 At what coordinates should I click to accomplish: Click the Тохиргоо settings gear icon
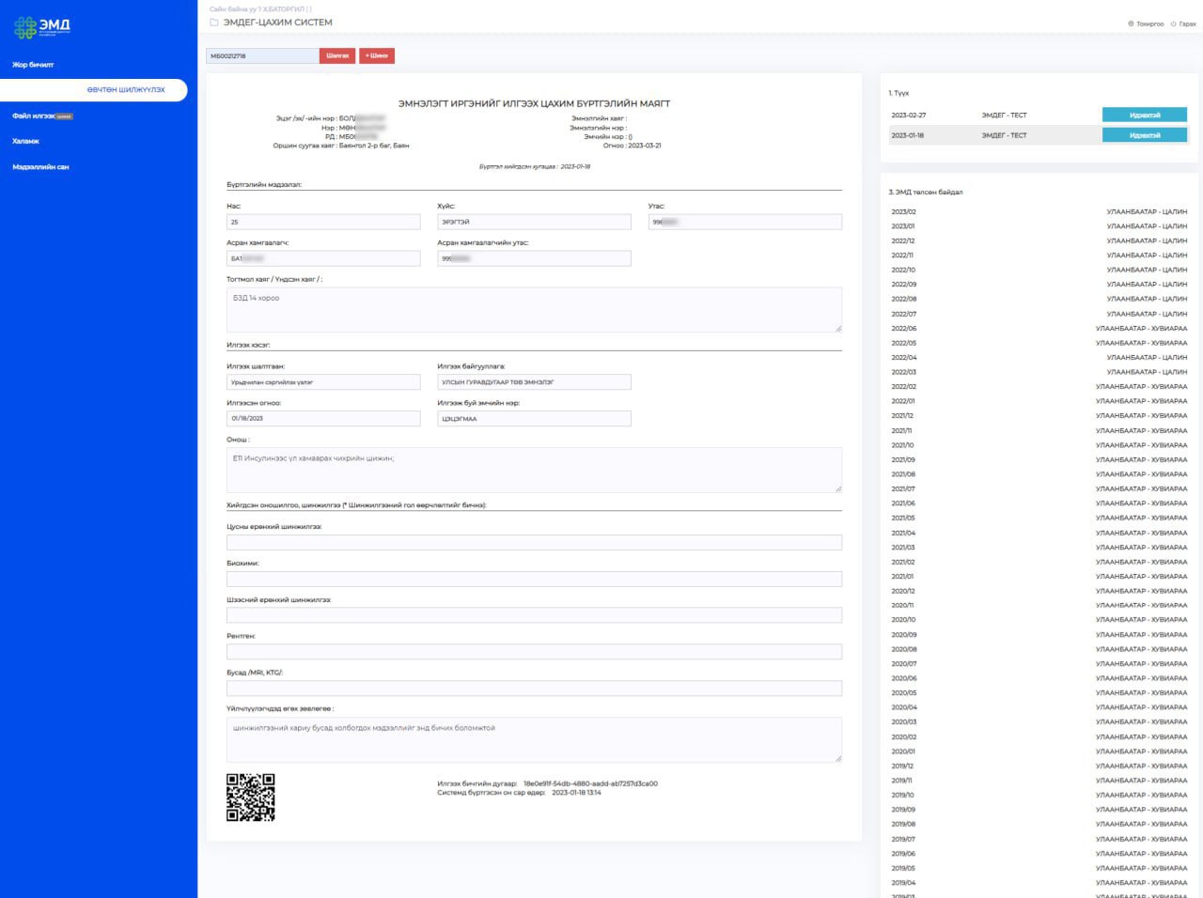click(x=1131, y=24)
